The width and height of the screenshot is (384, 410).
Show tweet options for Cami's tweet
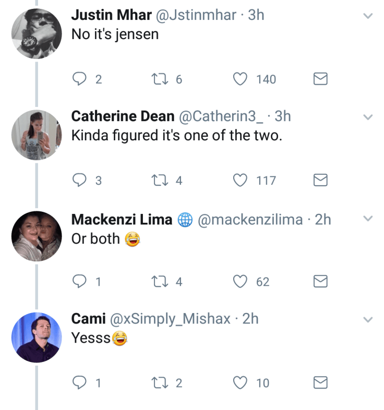tap(368, 320)
